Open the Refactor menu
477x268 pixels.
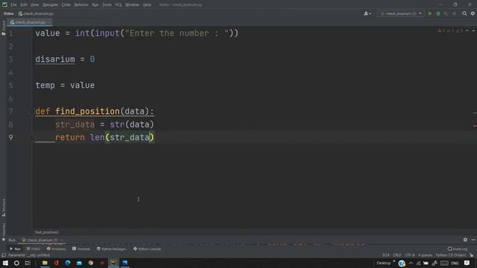tap(81, 5)
